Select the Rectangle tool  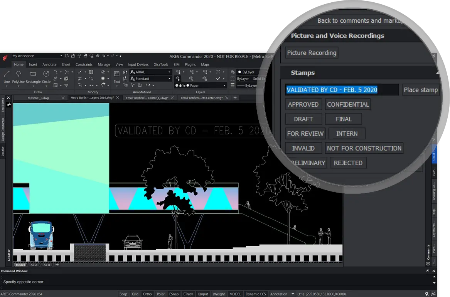point(33,77)
